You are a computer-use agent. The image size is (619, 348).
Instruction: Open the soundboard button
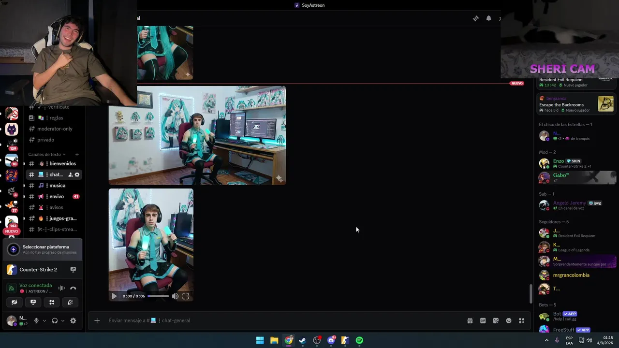(70, 302)
